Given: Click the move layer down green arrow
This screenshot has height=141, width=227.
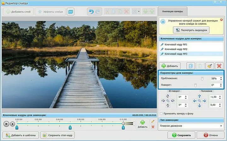Looking at the screenshot, I should pos(145,11).
